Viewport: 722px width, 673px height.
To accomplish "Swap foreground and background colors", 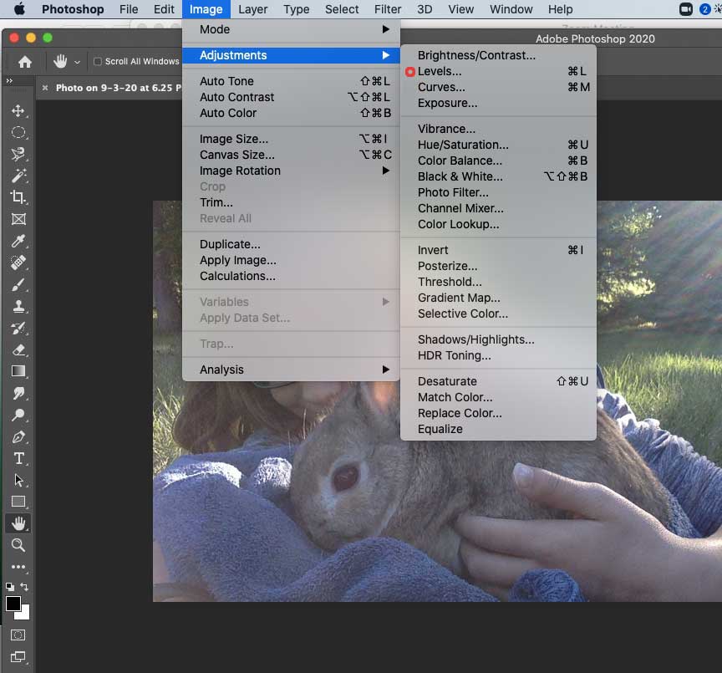I will pos(25,587).
